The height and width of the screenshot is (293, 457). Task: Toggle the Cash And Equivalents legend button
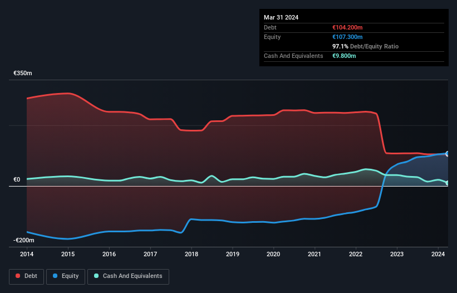tap(128, 276)
